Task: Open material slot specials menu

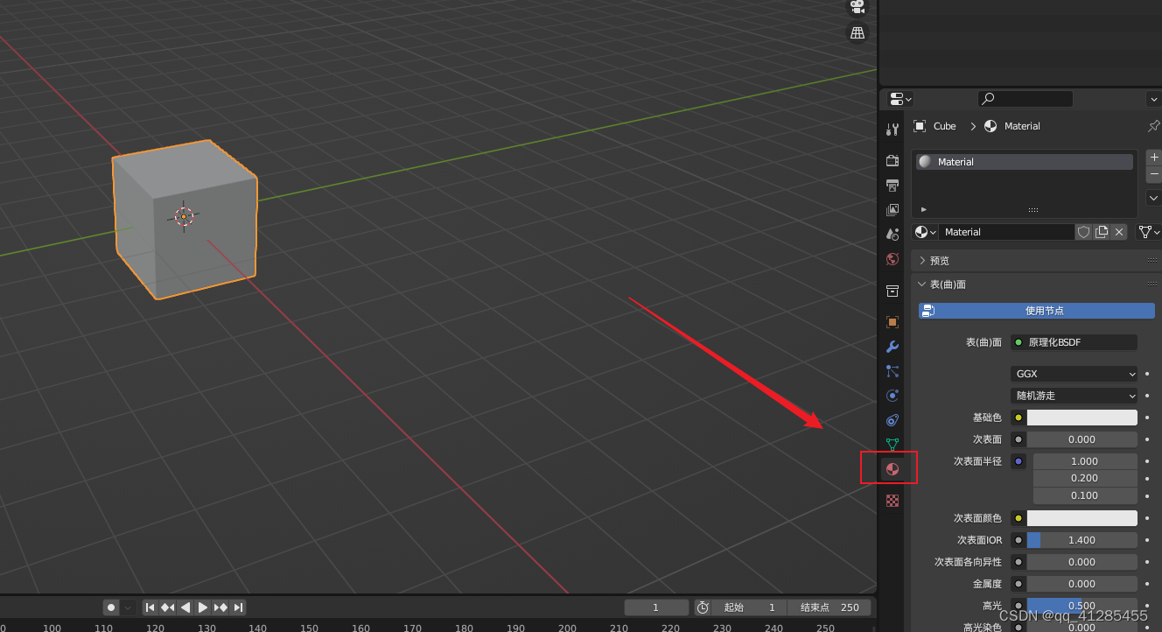Action: pyautogui.click(x=1154, y=199)
